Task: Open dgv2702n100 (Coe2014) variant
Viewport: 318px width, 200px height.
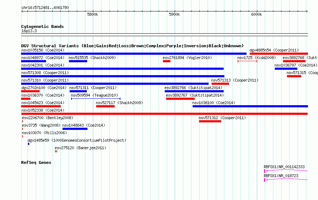Action: pyautogui.click(x=44, y=88)
